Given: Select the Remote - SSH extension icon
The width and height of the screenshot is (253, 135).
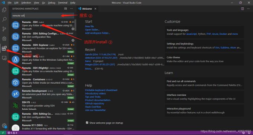Looking at the screenshot, I should 16,25.
